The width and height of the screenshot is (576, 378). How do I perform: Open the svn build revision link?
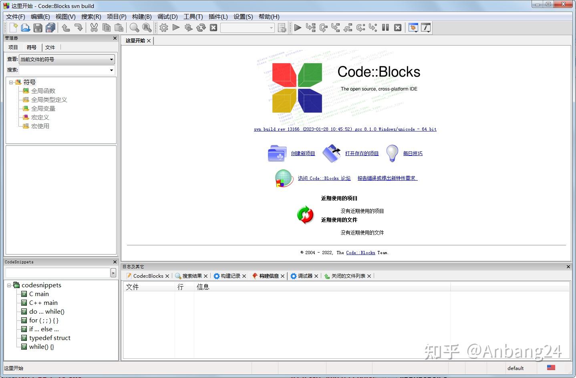pos(344,129)
